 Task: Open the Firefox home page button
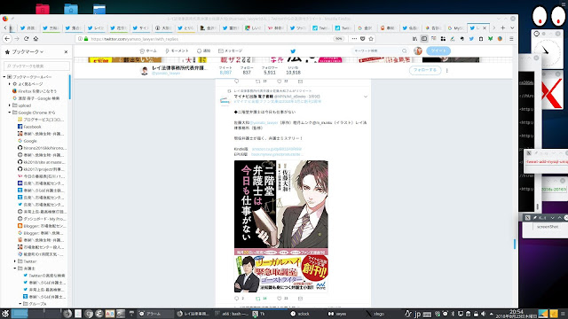tap(35, 39)
